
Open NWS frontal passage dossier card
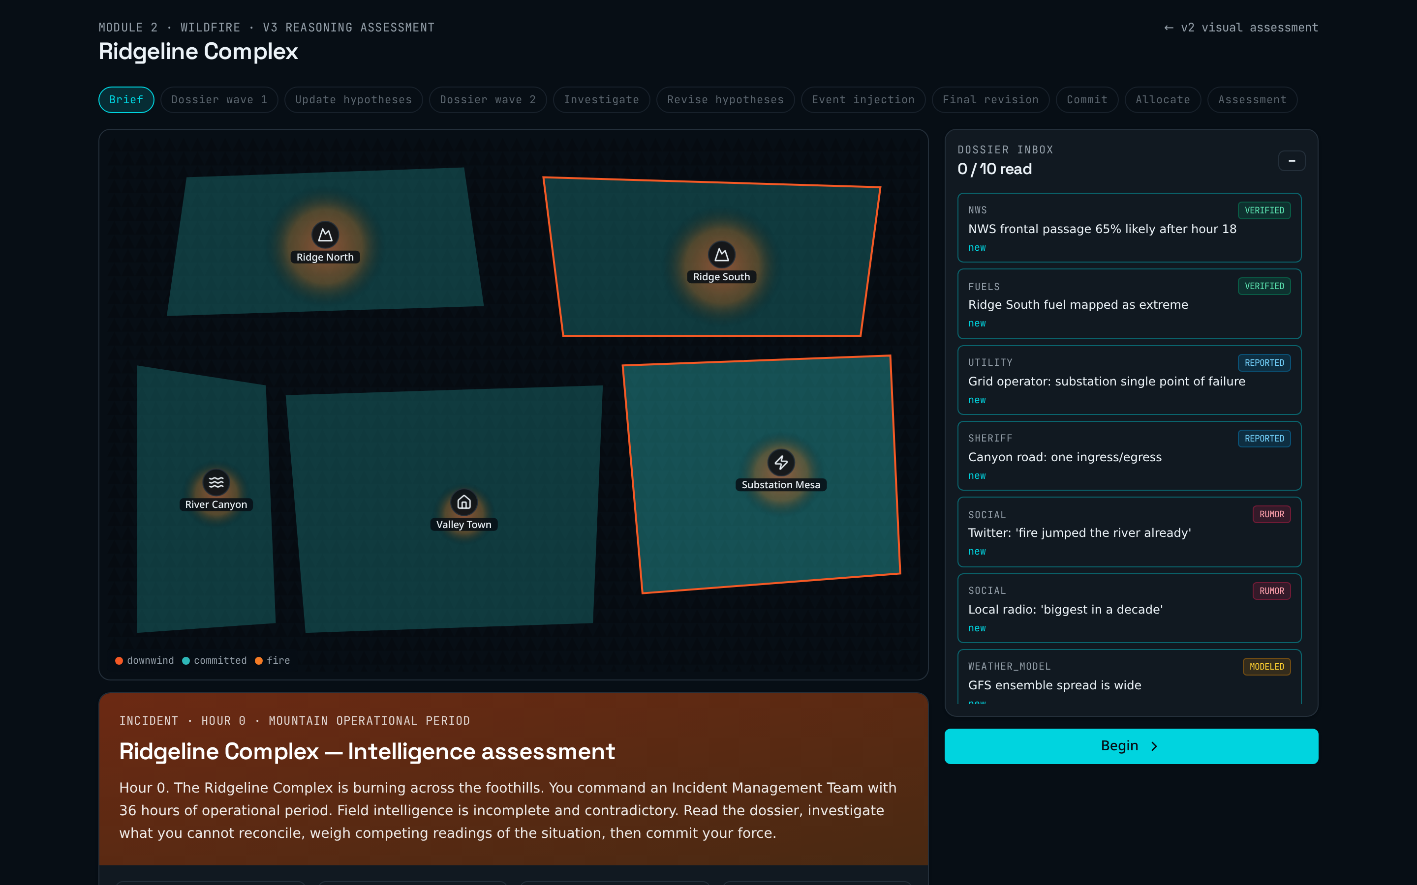pos(1129,228)
